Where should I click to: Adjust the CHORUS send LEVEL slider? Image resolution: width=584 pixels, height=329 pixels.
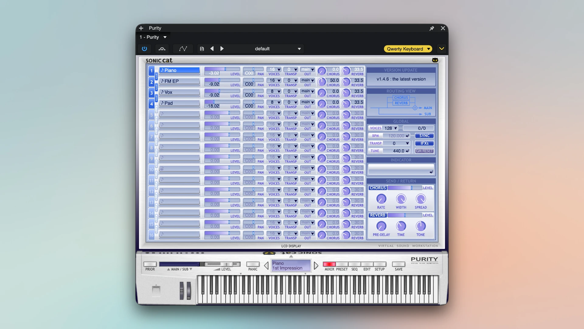(x=405, y=188)
